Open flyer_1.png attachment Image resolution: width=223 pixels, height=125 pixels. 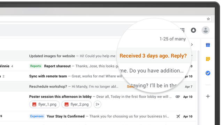coord(44,104)
